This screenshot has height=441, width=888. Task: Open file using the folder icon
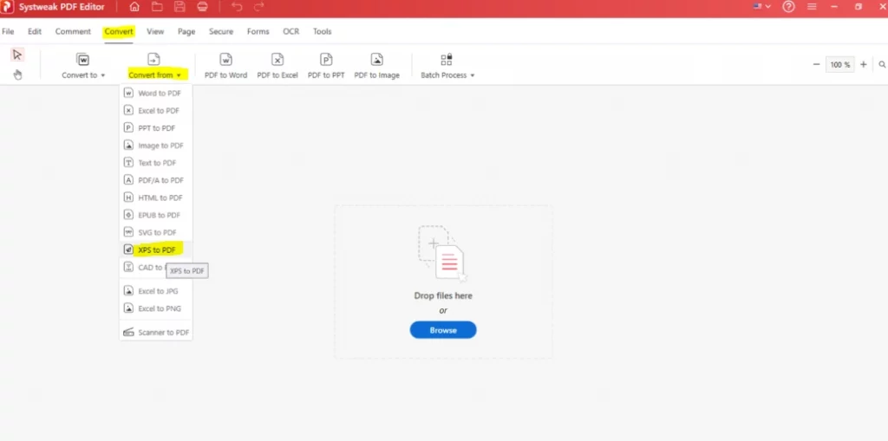(x=157, y=7)
